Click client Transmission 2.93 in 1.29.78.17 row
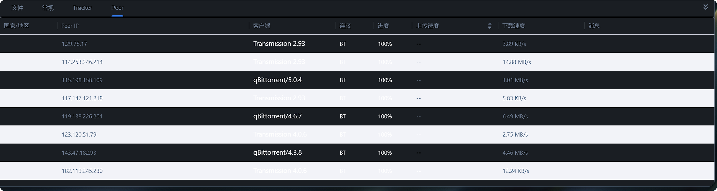Image resolution: width=717 pixels, height=191 pixels. pyautogui.click(x=279, y=44)
